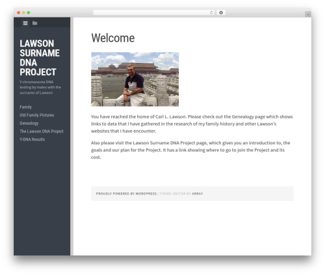The image size is (325, 275).
Task: Toggle the hamburger menu icon in sidebar
Action: [x=25, y=23]
